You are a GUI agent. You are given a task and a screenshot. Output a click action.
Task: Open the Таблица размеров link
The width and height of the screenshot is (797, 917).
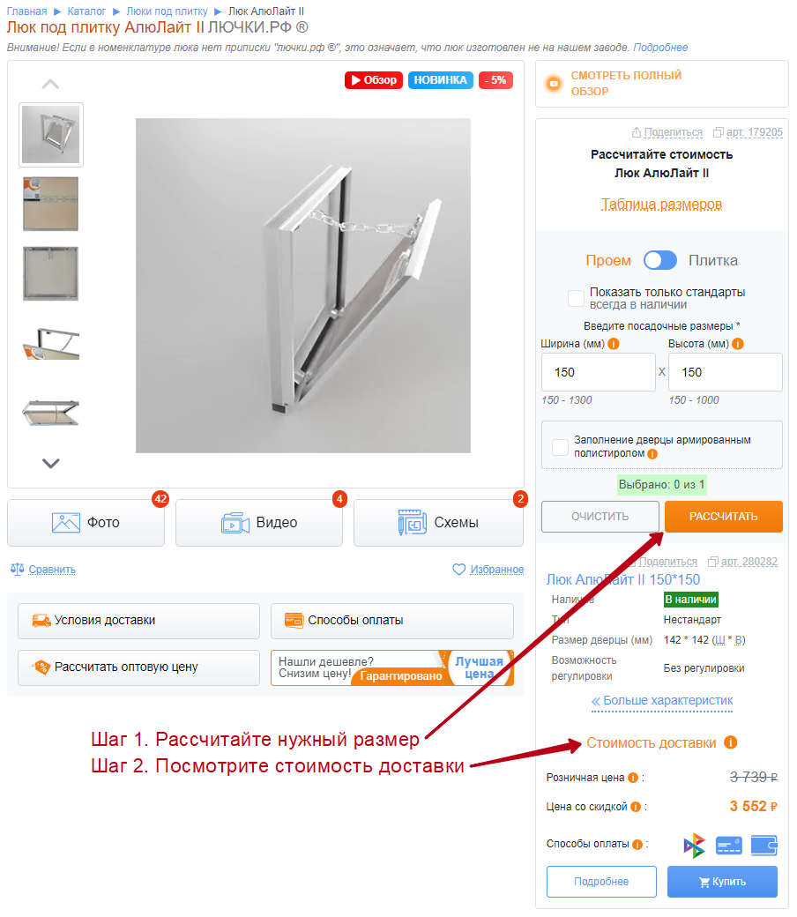[661, 204]
